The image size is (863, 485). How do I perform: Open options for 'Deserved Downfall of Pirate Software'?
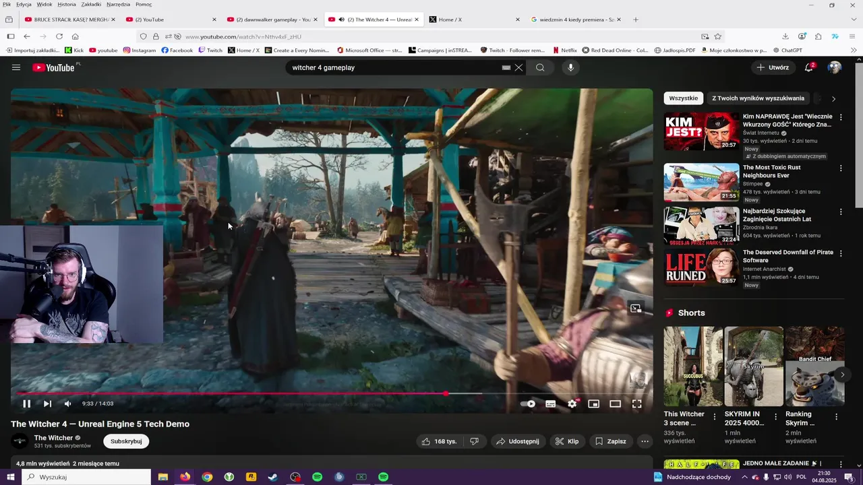(841, 253)
